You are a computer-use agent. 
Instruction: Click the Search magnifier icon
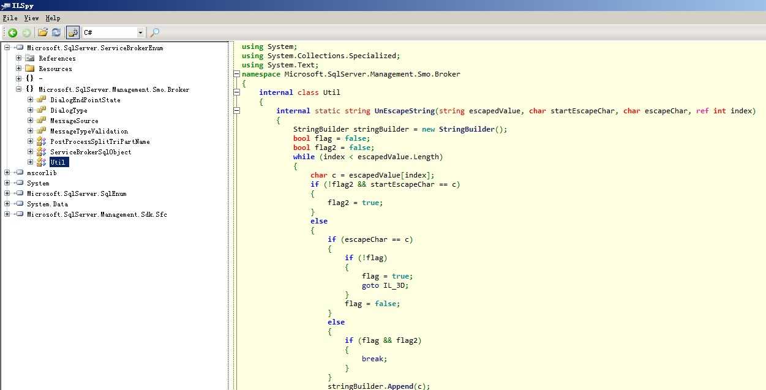coord(155,32)
